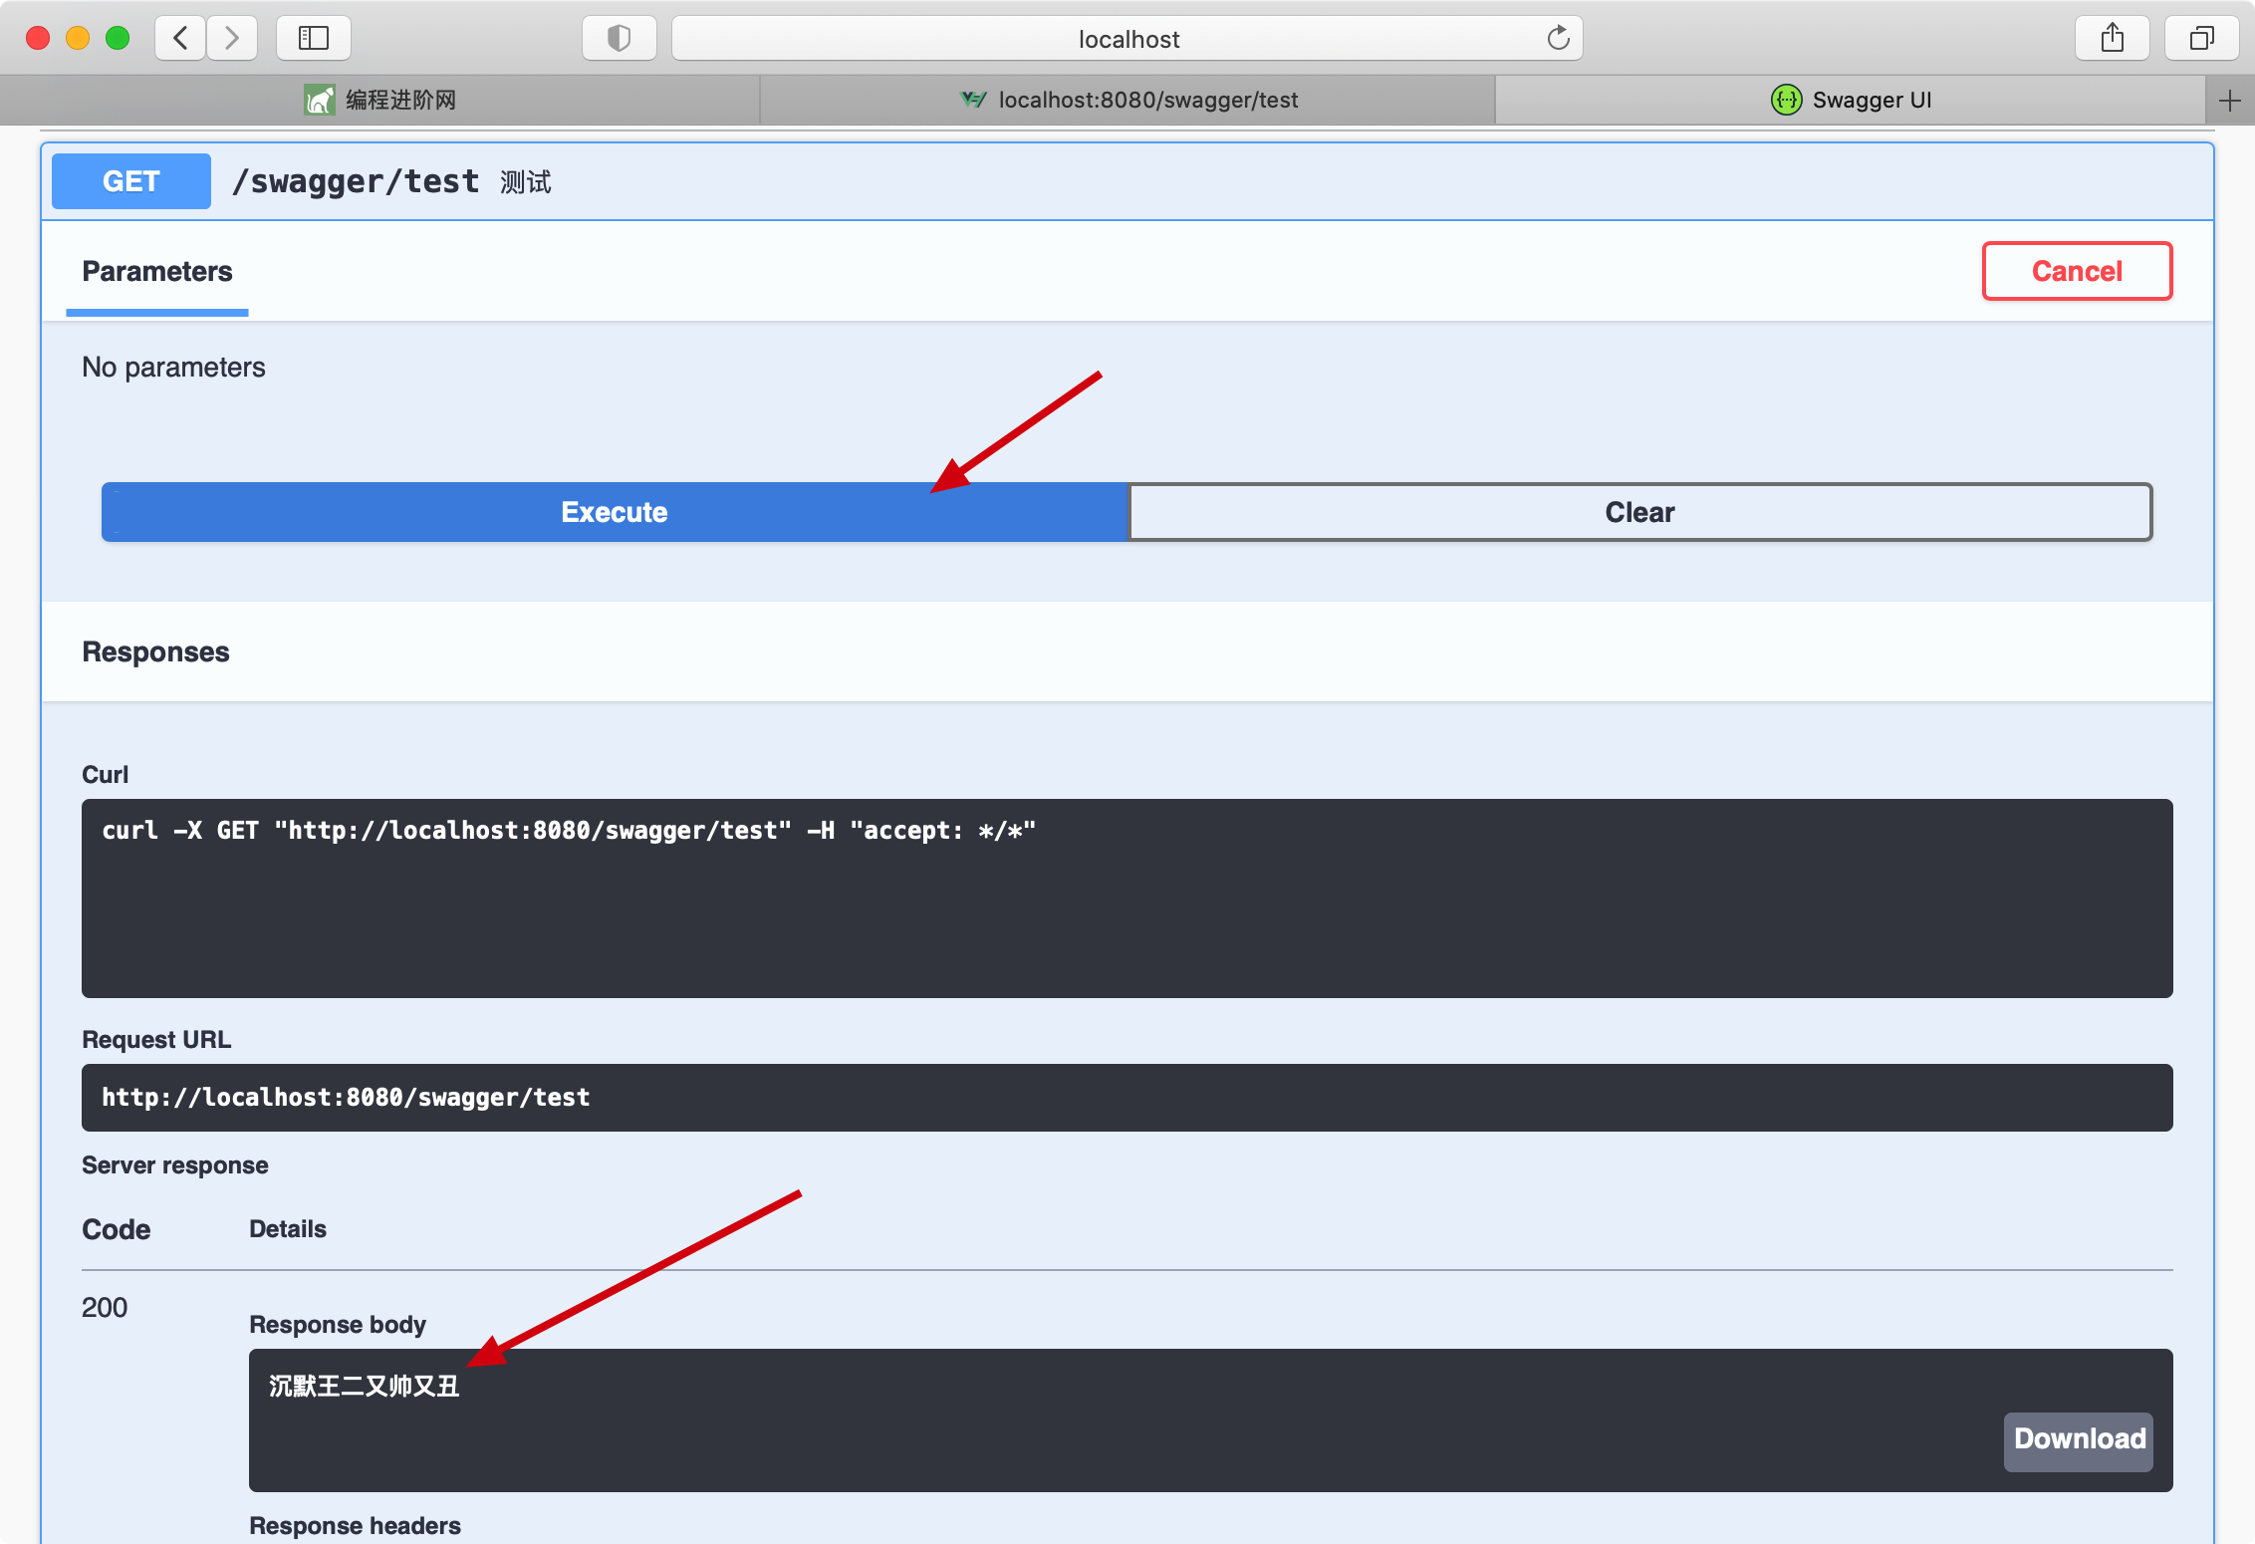Image resolution: width=2255 pixels, height=1544 pixels.
Task: Switch to the 编程进阶网 tab
Action: (x=380, y=100)
